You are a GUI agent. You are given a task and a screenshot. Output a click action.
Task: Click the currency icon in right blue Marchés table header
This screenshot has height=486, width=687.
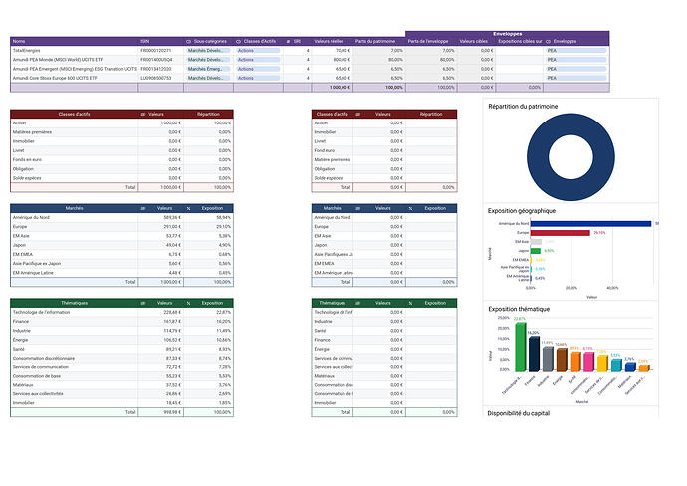tap(357, 208)
